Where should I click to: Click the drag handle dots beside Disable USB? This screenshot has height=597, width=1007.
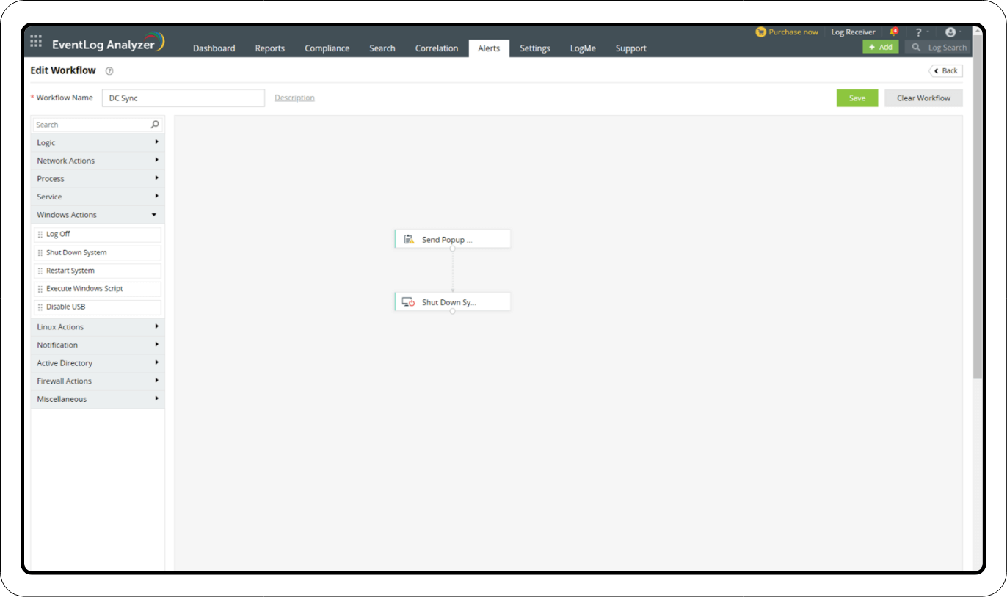click(x=40, y=307)
